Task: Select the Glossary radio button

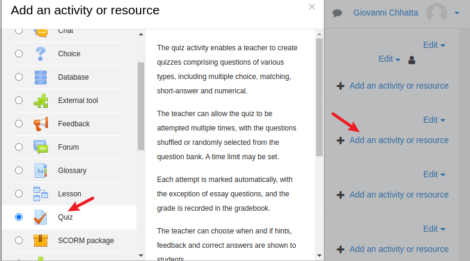Action: 19,171
